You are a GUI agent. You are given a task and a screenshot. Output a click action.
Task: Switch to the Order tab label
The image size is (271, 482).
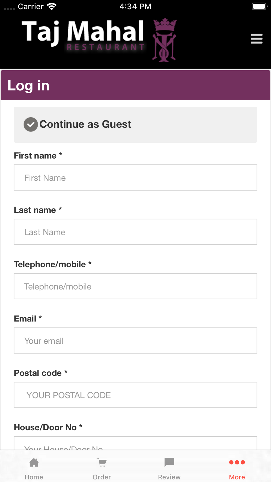point(102,477)
